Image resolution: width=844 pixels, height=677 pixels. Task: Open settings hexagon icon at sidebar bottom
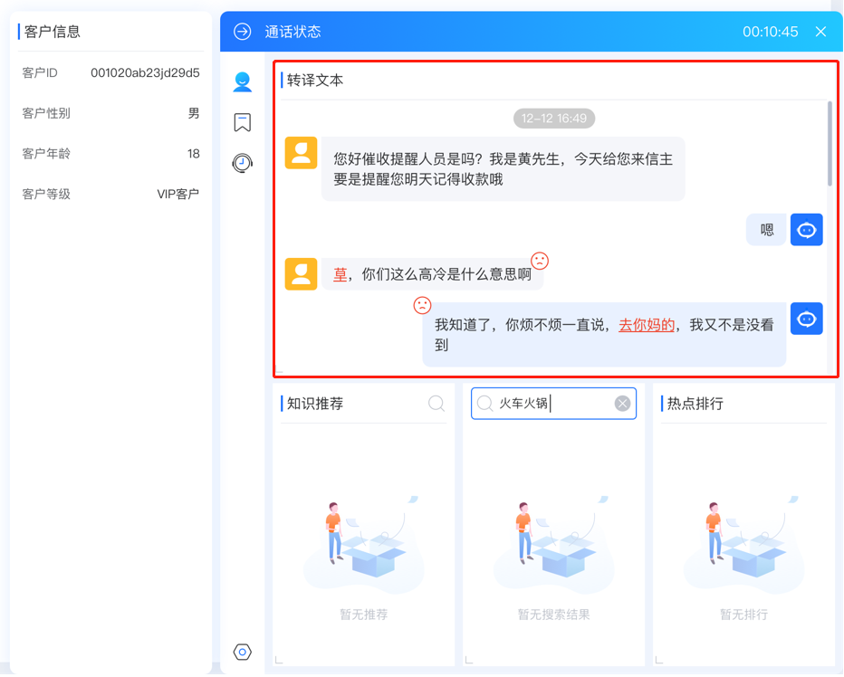click(242, 652)
